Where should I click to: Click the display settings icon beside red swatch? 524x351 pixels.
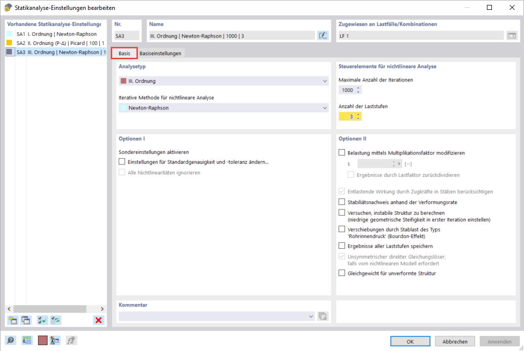[x=55, y=340]
